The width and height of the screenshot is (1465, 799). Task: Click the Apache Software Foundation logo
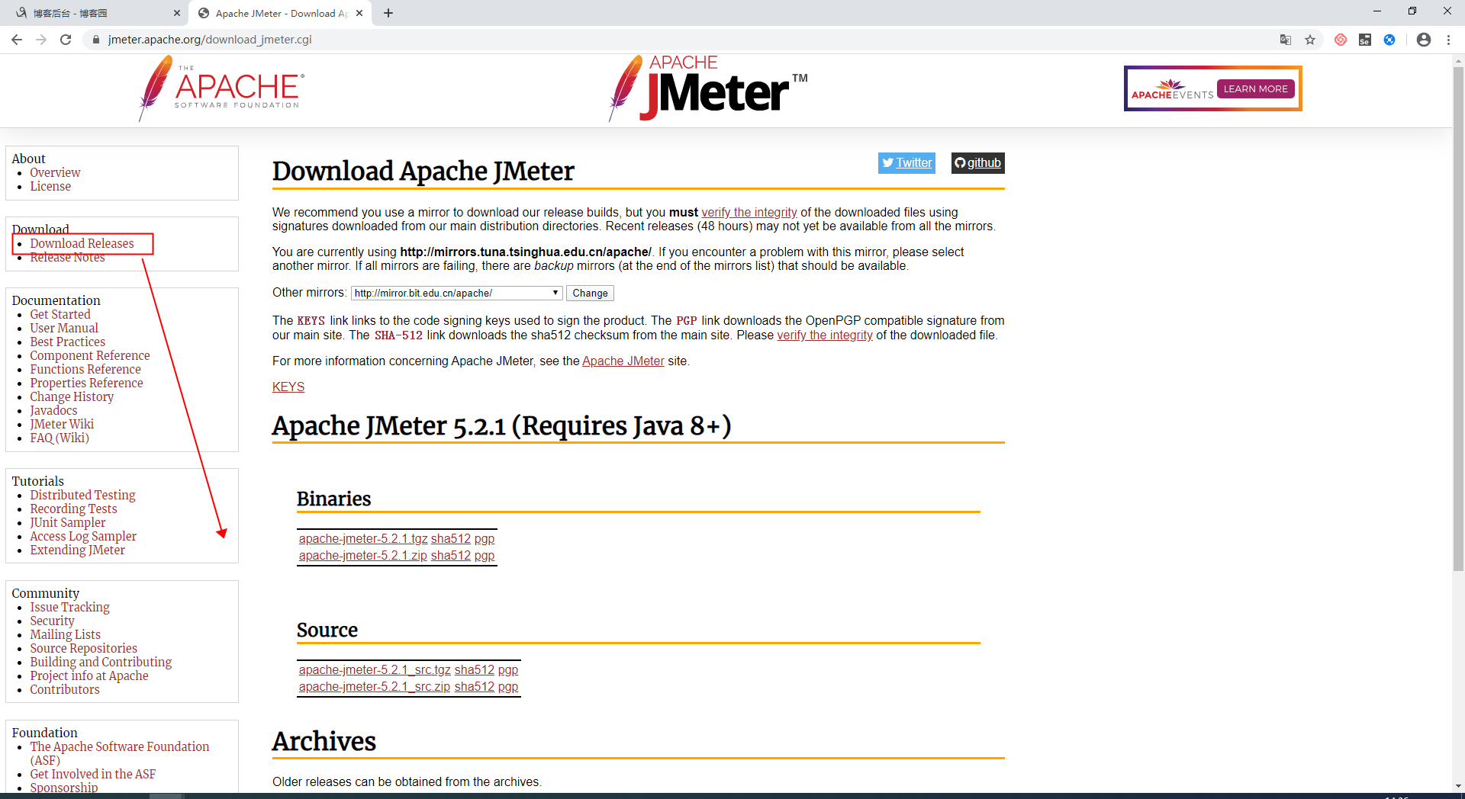point(221,88)
